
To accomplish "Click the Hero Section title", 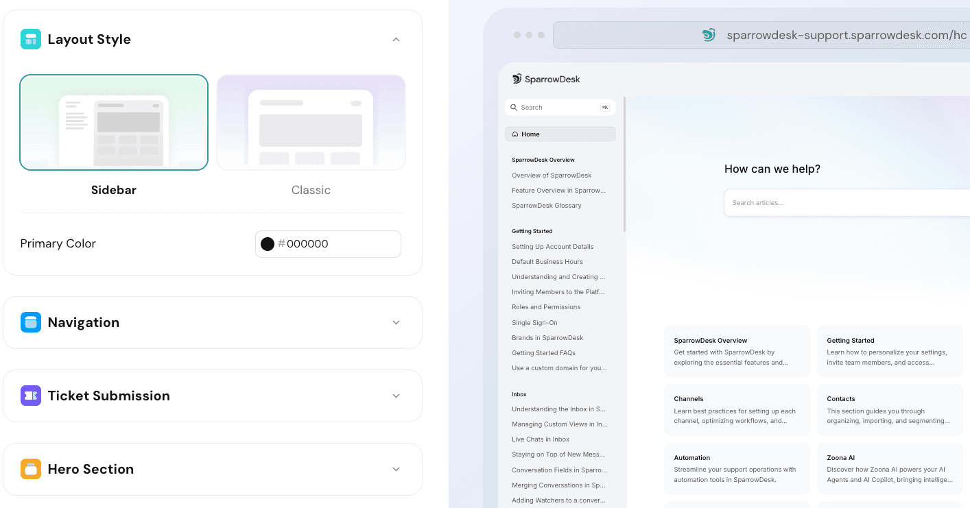I will pos(91,469).
